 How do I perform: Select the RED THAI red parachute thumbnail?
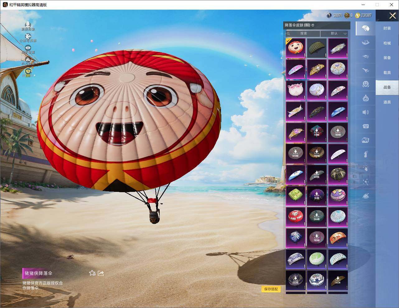[x=296, y=217]
